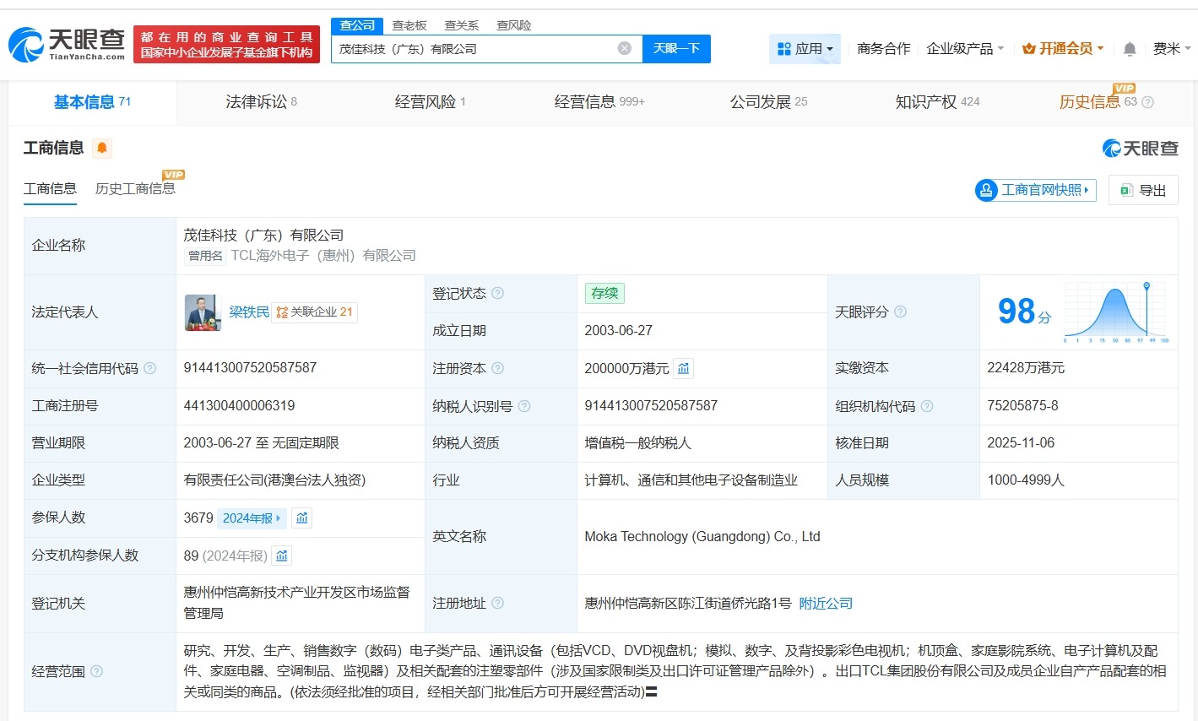Click the bell icon beside 工商信息 heading
Screen dimensions: 1198x721
102,147
